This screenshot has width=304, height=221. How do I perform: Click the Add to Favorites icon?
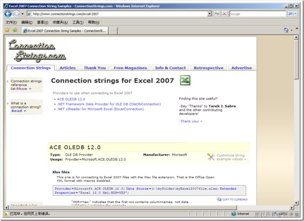15,30
